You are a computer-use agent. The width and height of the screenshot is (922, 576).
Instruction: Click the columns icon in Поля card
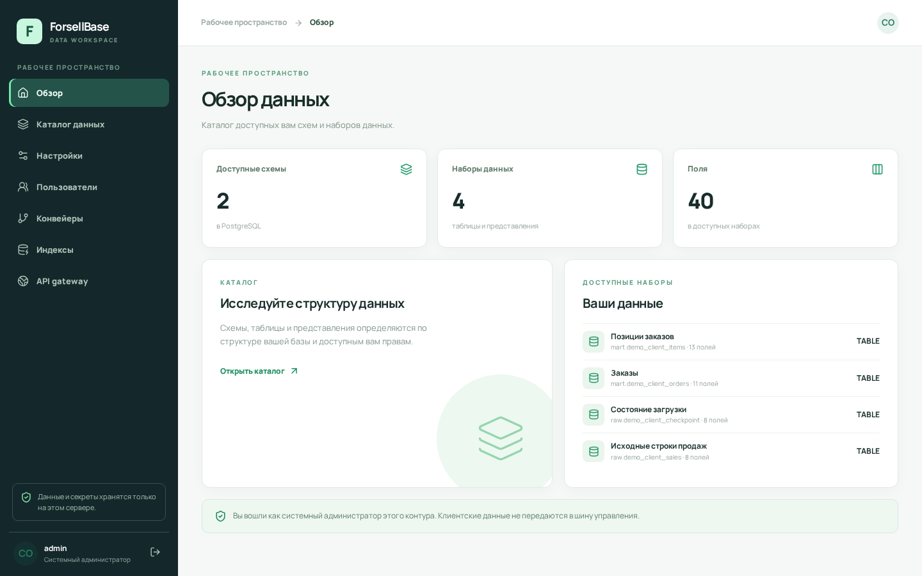[x=877, y=169]
